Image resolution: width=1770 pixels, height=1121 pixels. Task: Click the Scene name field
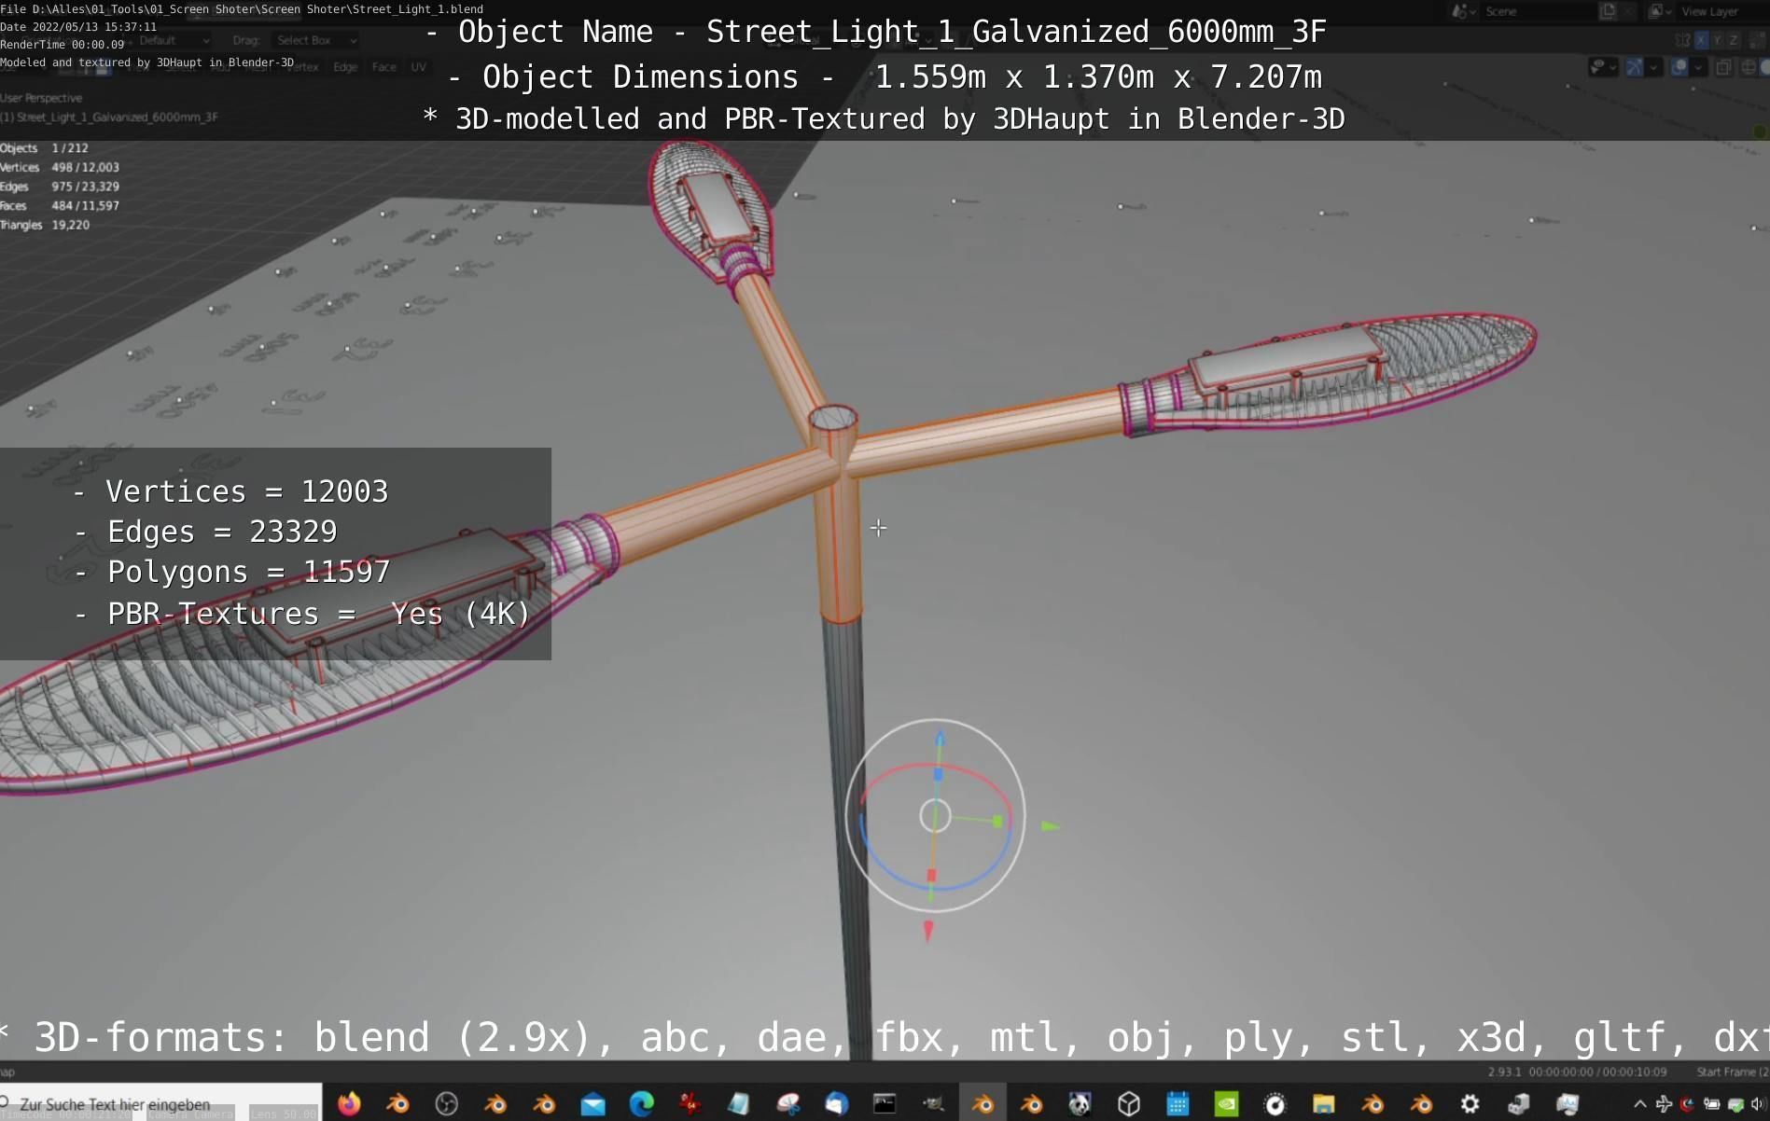pyautogui.click(x=1538, y=11)
